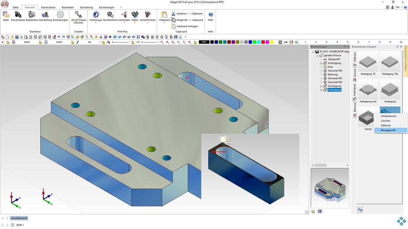The image size is (408, 229).
Task: Click the blue four-arrow pan icon
Action: point(401,221)
